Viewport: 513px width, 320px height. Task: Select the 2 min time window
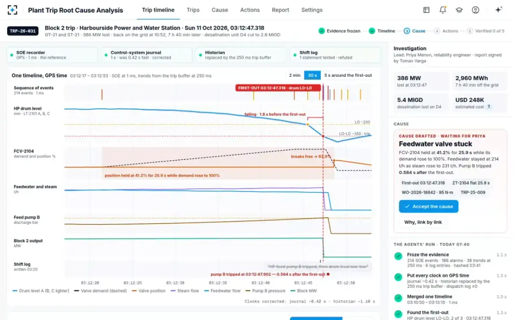[295, 75]
